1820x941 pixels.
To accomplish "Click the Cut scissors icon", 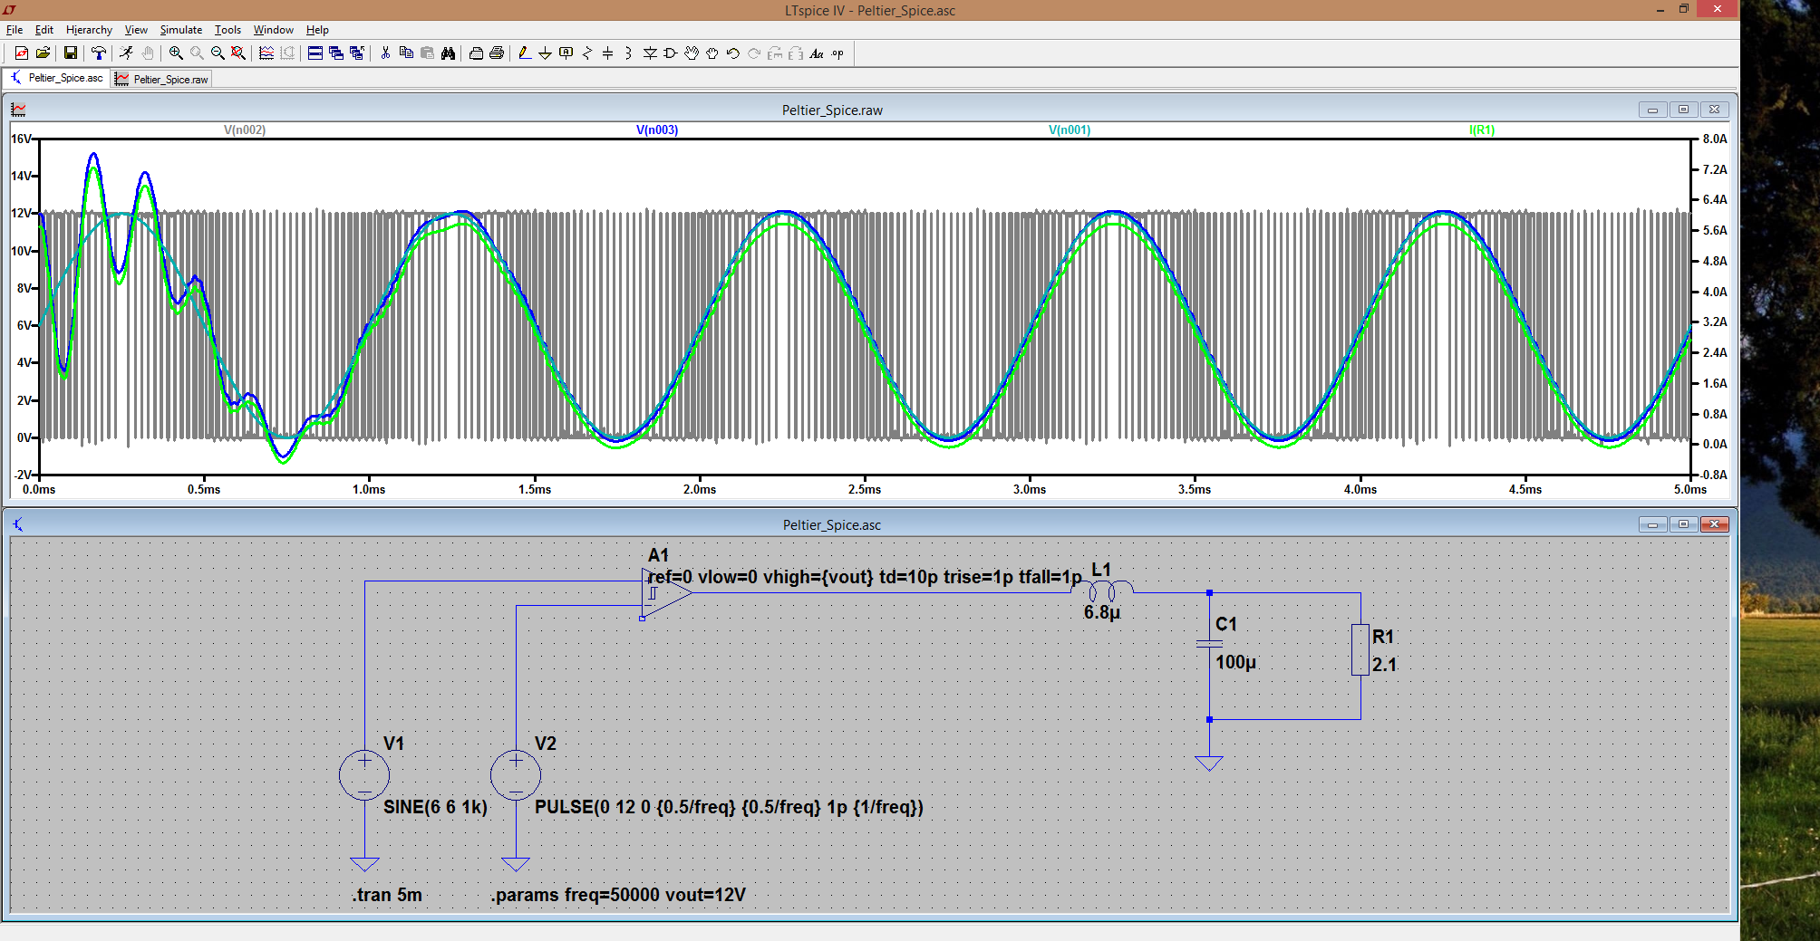I will (385, 53).
